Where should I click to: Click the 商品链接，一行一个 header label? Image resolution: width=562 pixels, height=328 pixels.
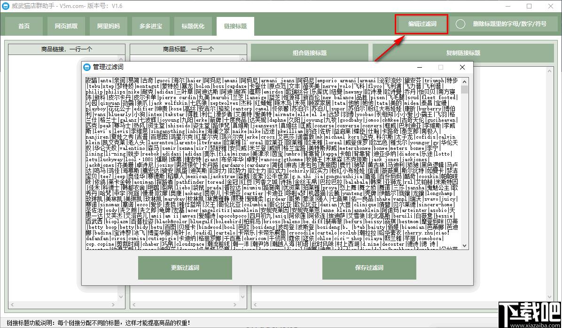[x=67, y=49]
